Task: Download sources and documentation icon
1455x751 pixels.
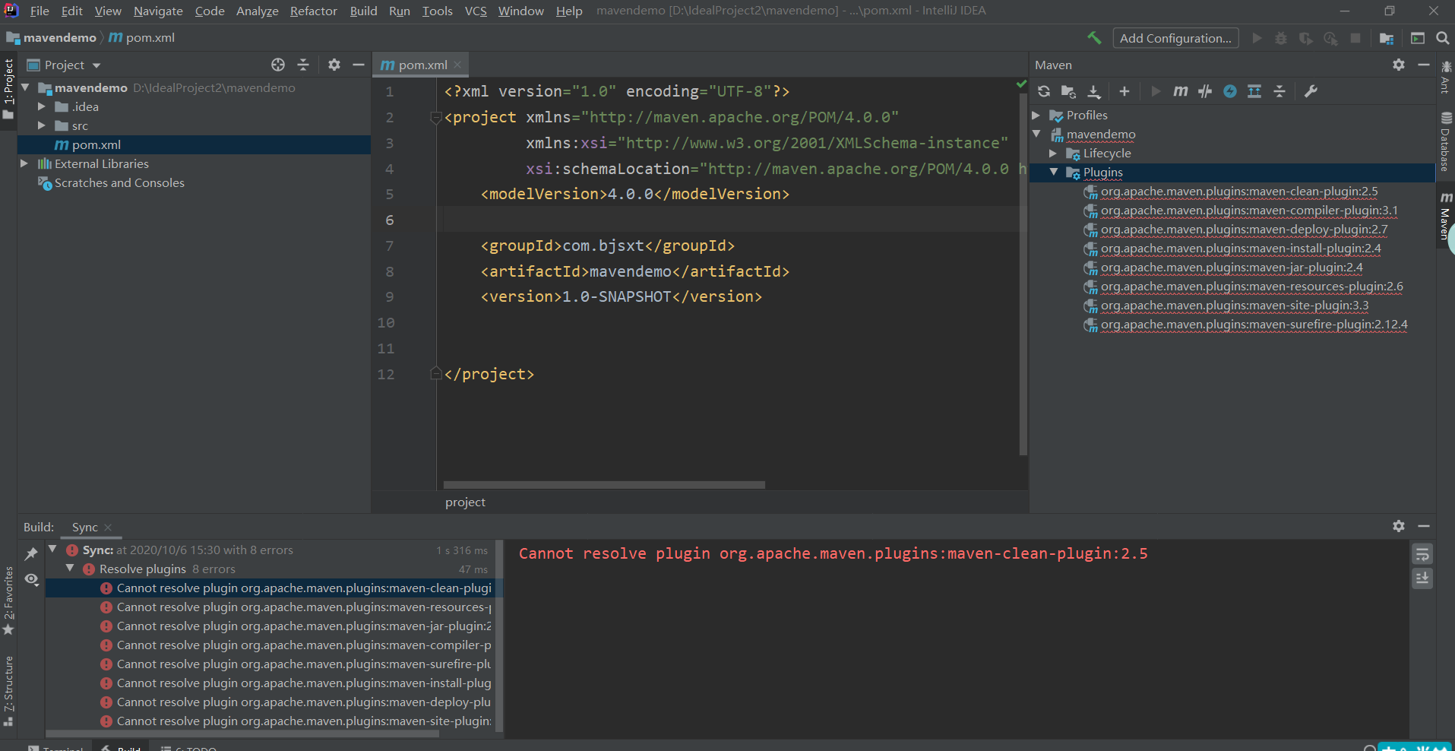Action: point(1094,91)
